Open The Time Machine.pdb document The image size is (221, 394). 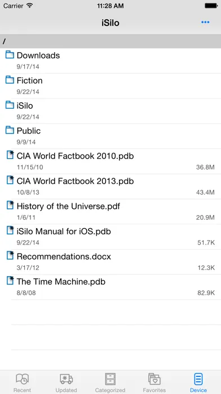click(x=111, y=287)
